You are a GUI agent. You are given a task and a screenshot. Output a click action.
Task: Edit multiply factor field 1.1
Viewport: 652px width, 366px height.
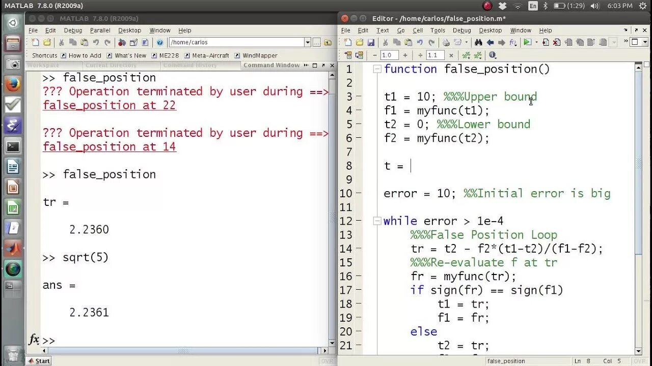coord(436,55)
